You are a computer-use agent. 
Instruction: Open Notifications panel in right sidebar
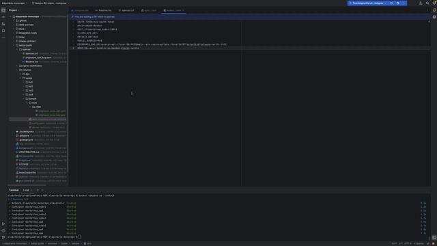pos(434,10)
